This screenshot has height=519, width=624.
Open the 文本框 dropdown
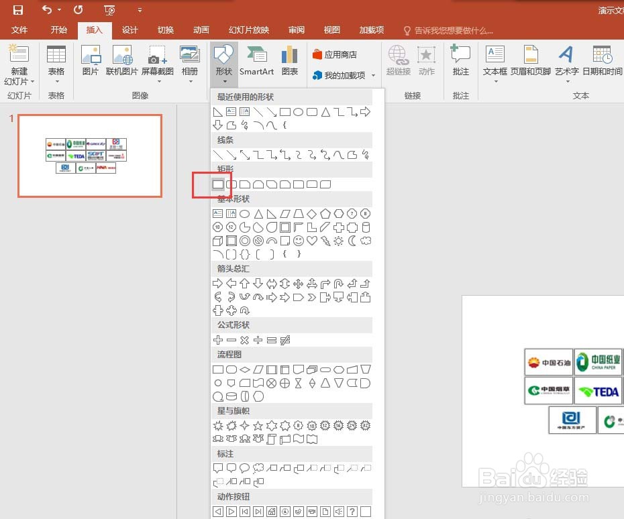pyautogui.click(x=495, y=65)
